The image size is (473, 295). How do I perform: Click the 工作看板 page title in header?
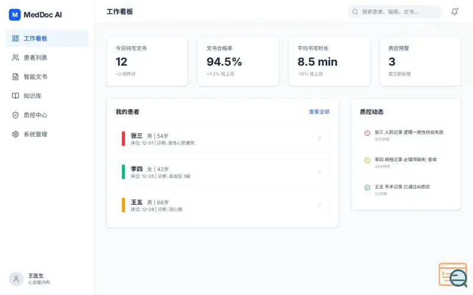(120, 12)
